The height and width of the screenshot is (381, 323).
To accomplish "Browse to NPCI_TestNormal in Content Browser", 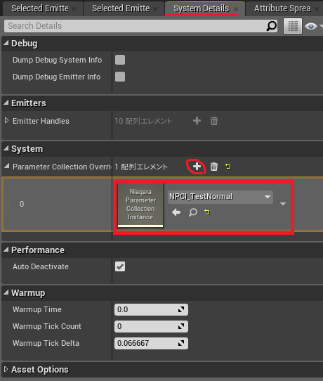I will 192,212.
